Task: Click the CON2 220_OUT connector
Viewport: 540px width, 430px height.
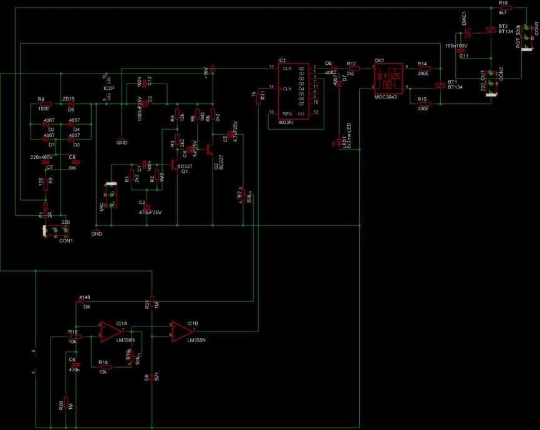Action: click(x=491, y=84)
